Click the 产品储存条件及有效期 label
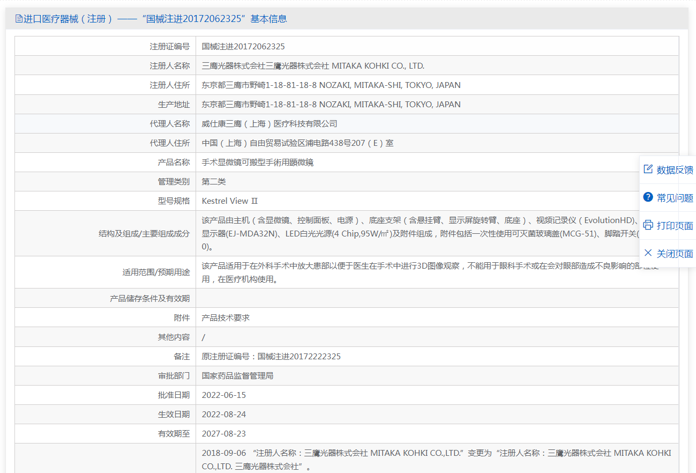The width and height of the screenshot is (696, 473). click(150, 299)
